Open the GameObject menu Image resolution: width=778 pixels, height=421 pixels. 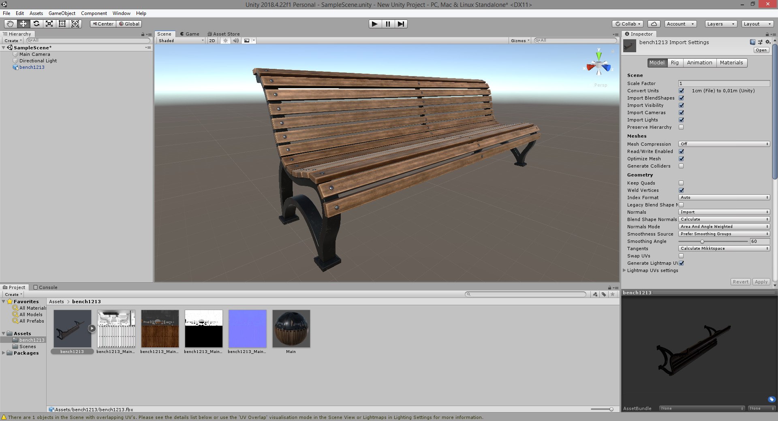62,13
